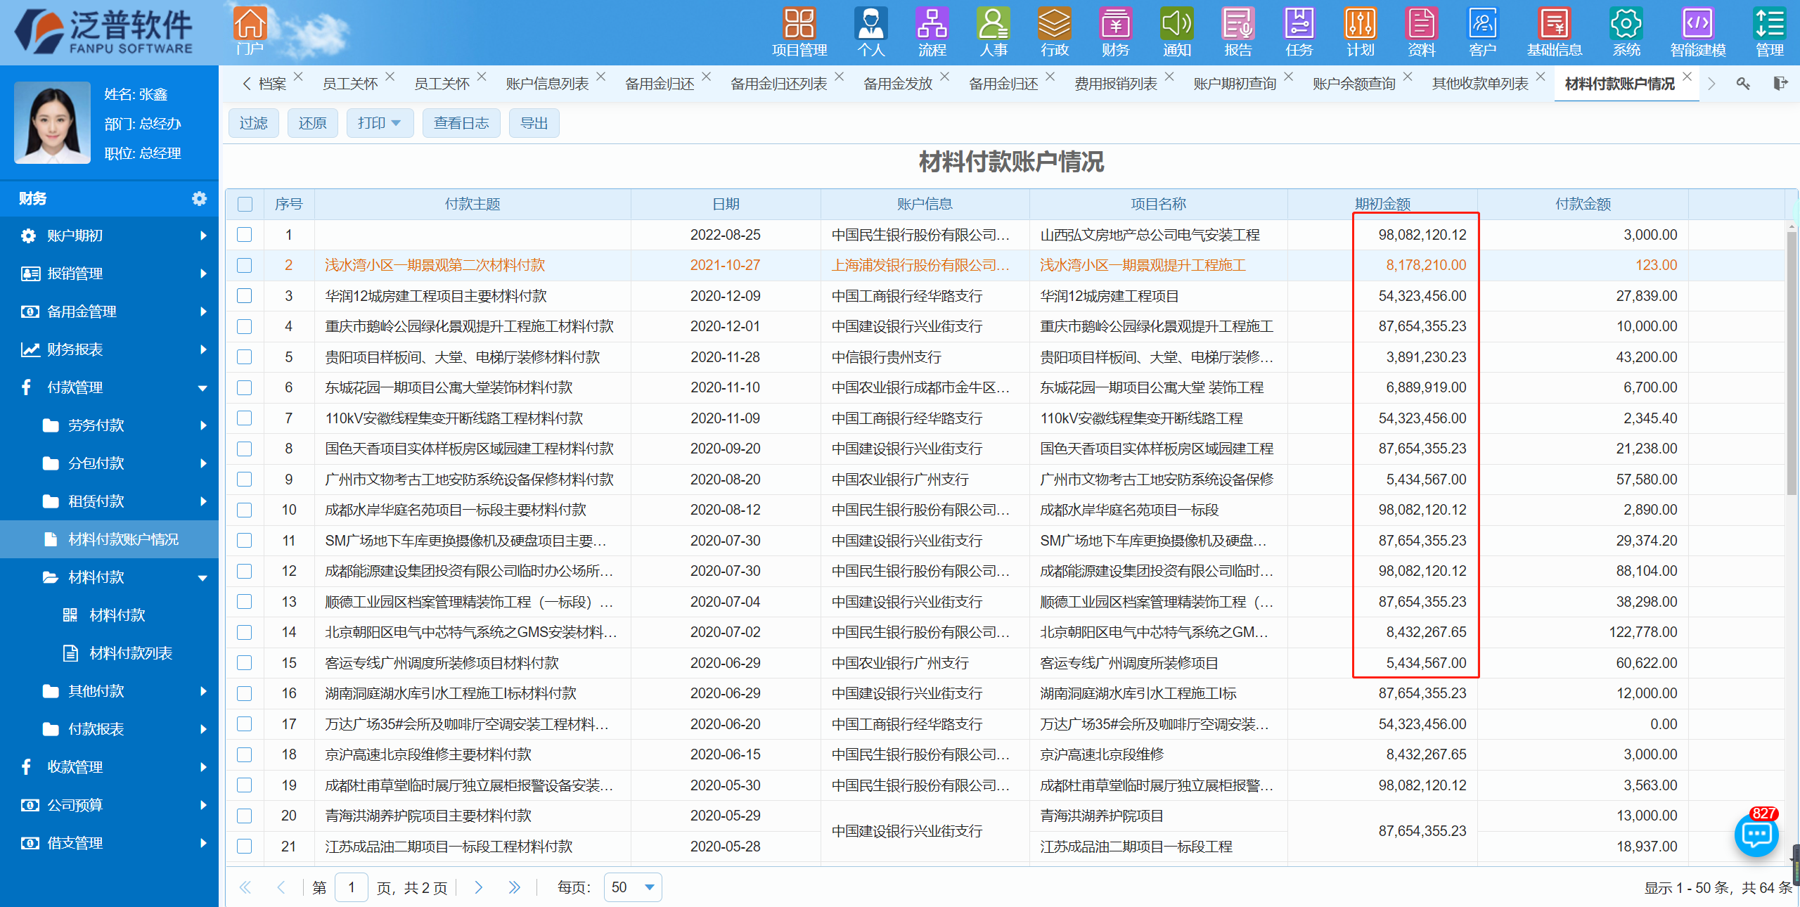
Task: Open the 通知 notification icon
Action: (1177, 32)
